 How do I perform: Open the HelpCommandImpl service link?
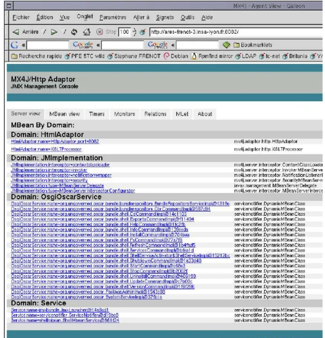pyautogui.click(x=98, y=224)
